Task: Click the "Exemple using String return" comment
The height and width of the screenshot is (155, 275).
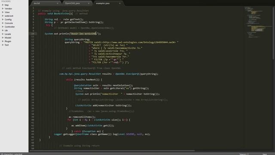Action: pyautogui.click(x=79, y=146)
